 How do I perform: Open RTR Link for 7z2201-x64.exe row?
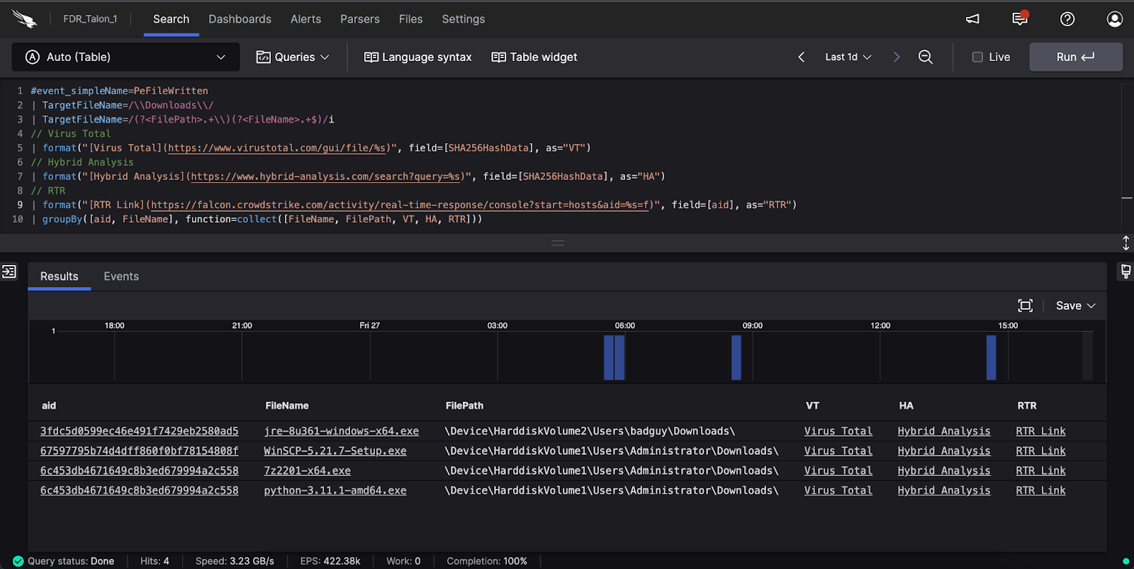point(1040,471)
